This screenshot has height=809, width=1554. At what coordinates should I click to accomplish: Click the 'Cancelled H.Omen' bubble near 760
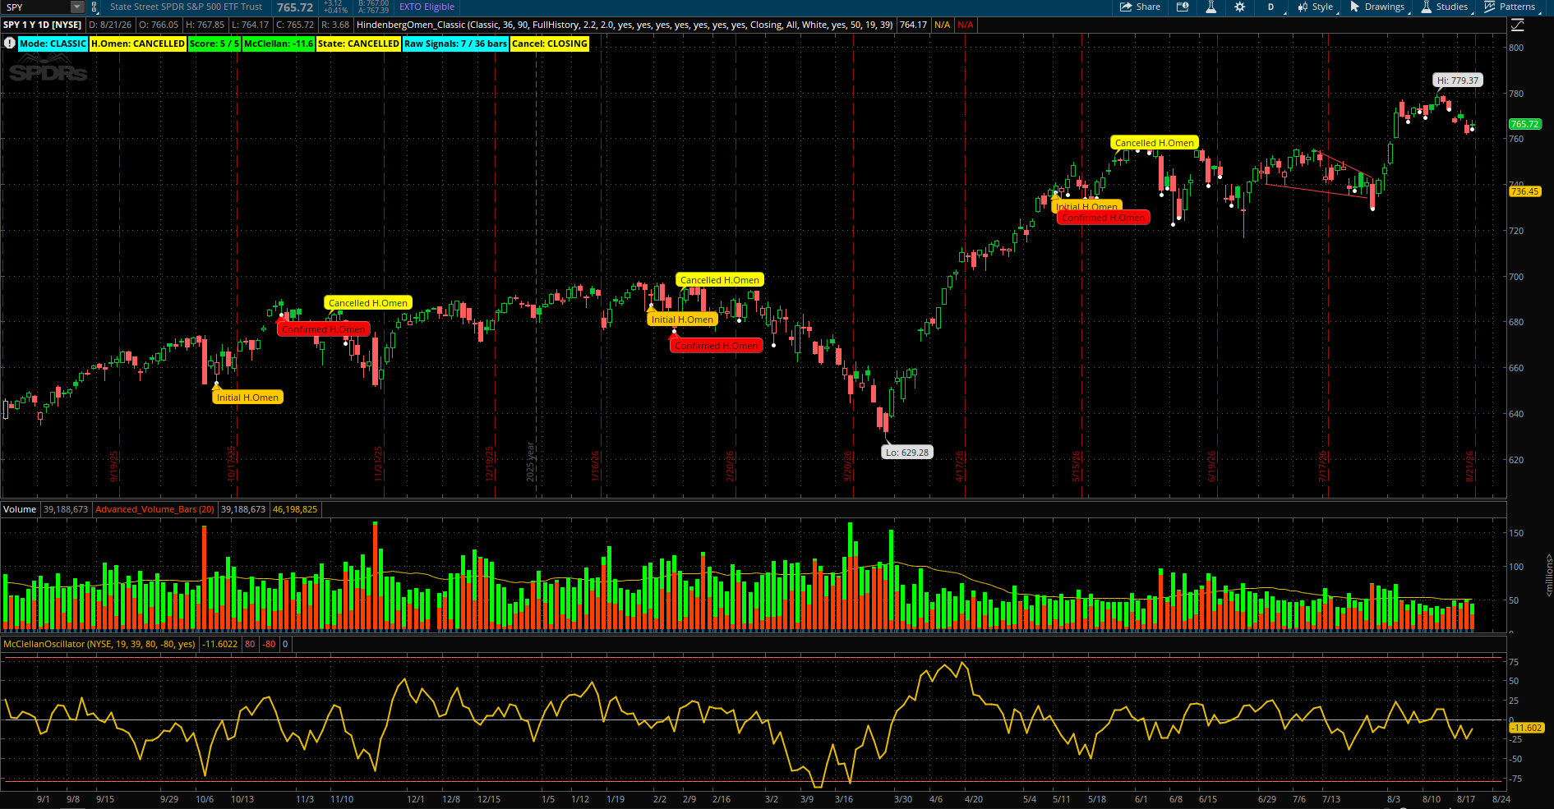1154,143
